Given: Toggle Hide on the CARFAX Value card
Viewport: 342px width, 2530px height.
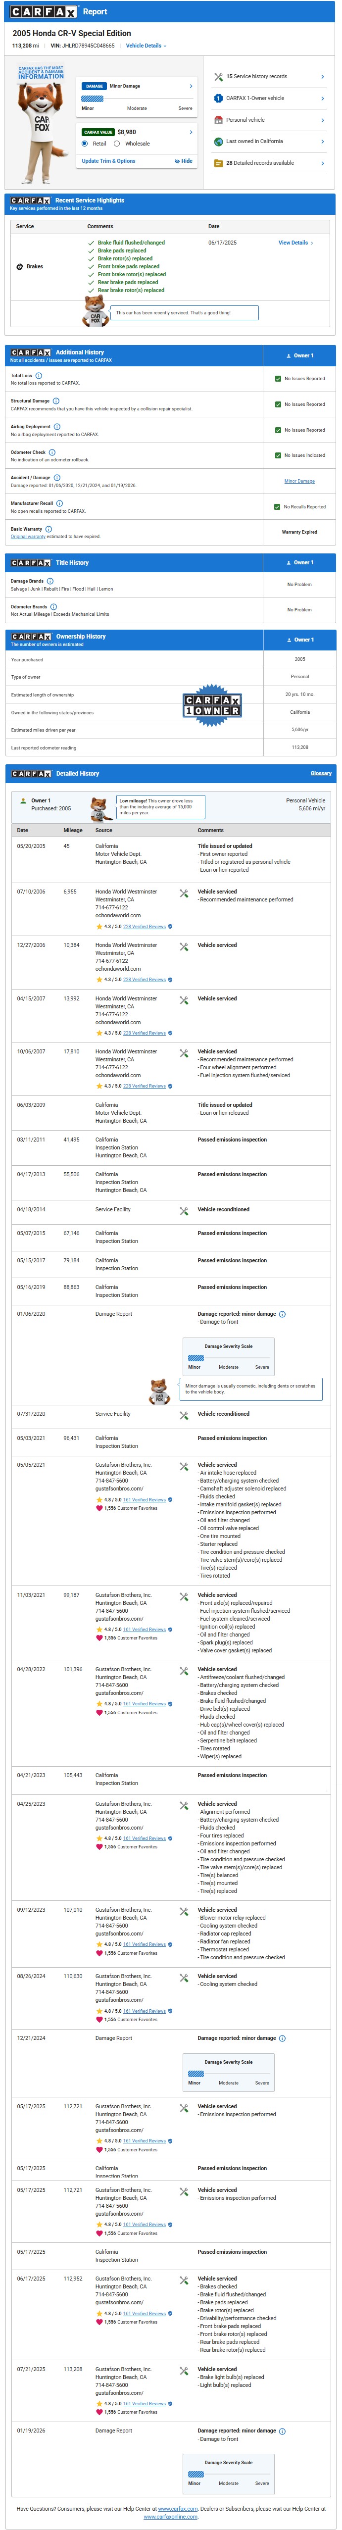Looking at the screenshot, I should click(x=184, y=161).
